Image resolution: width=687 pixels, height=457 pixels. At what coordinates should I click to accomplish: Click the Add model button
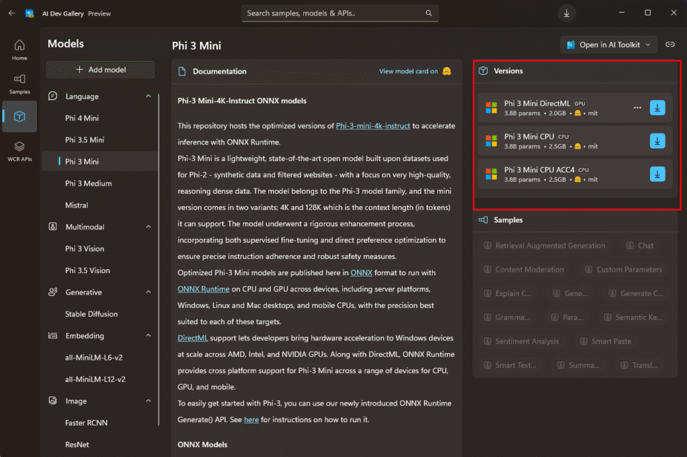pos(101,70)
